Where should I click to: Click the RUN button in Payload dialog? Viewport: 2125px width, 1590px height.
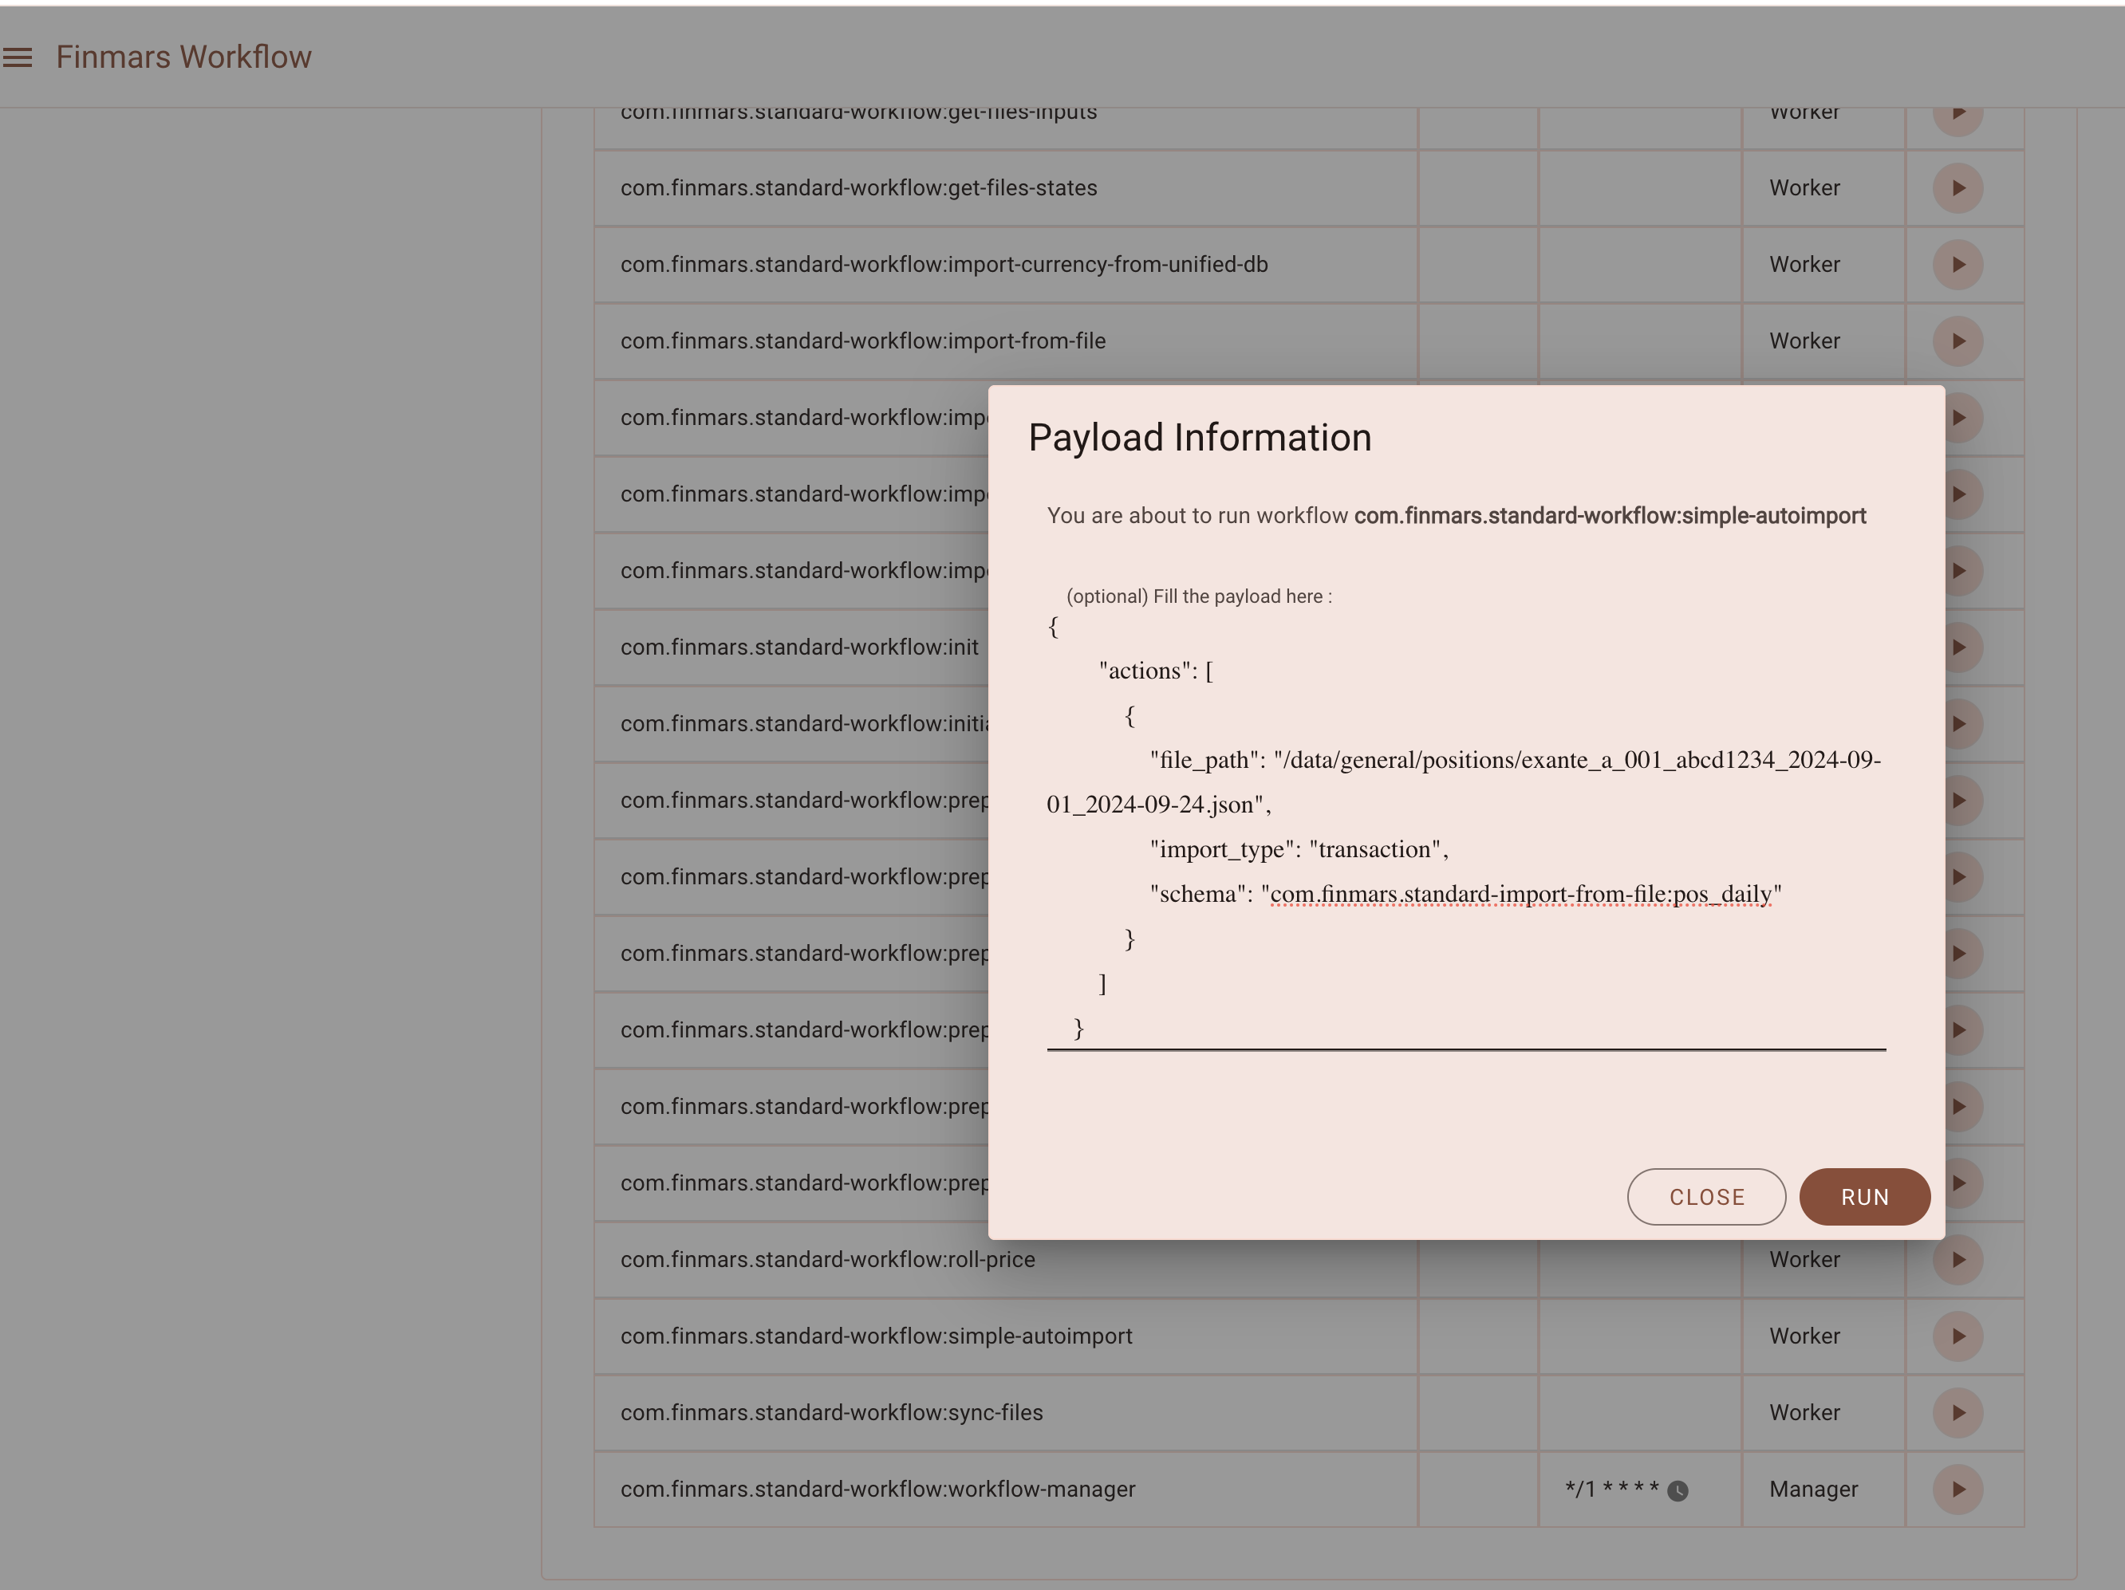point(1865,1198)
